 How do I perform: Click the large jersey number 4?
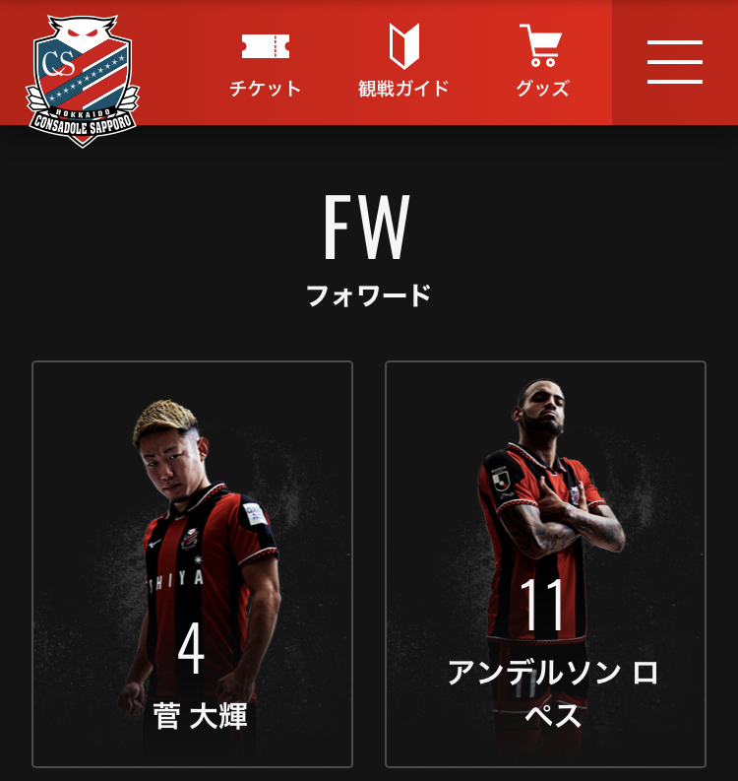(x=191, y=648)
